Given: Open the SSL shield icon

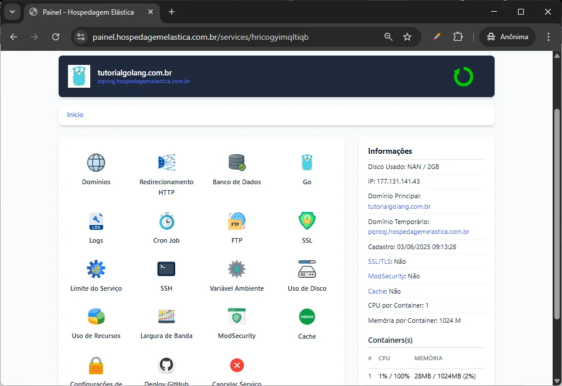Looking at the screenshot, I should click(307, 221).
